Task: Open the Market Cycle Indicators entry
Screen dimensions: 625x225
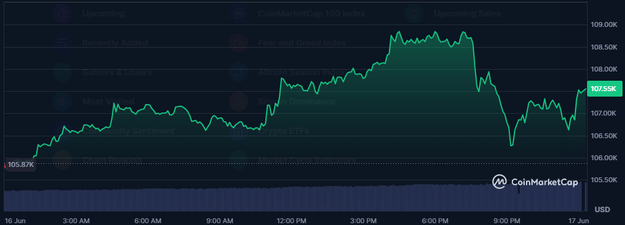Action: pyautogui.click(x=308, y=160)
